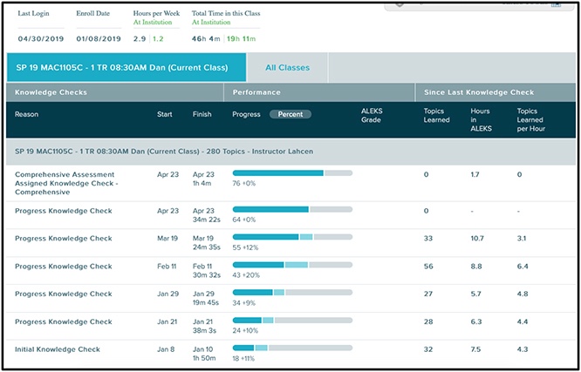Click the Topics Learned per Hour header
Image resolution: width=581 pixels, height=372 pixels.
click(530, 119)
